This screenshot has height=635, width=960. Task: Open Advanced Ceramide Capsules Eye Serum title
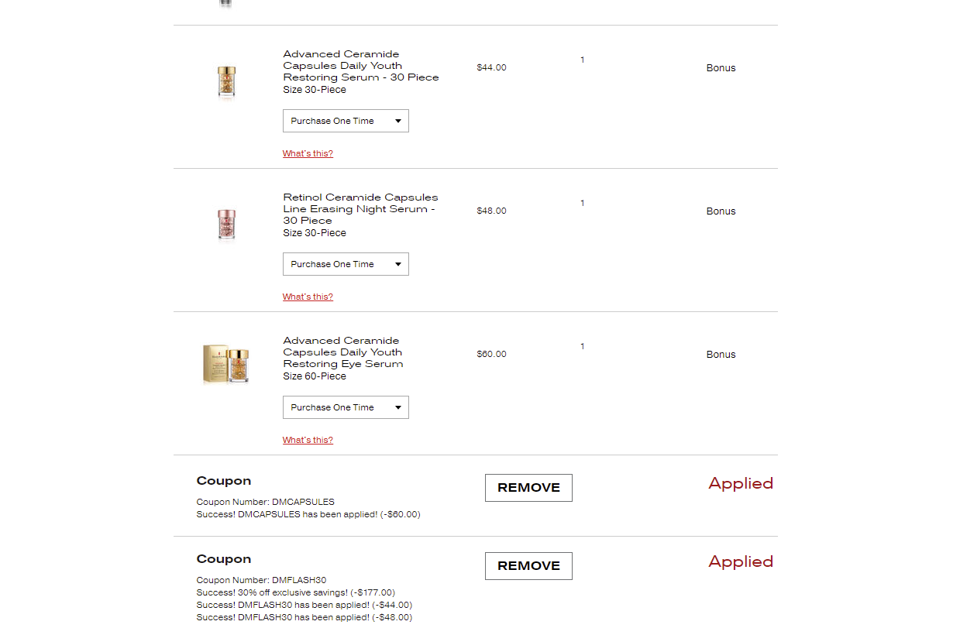(343, 352)
